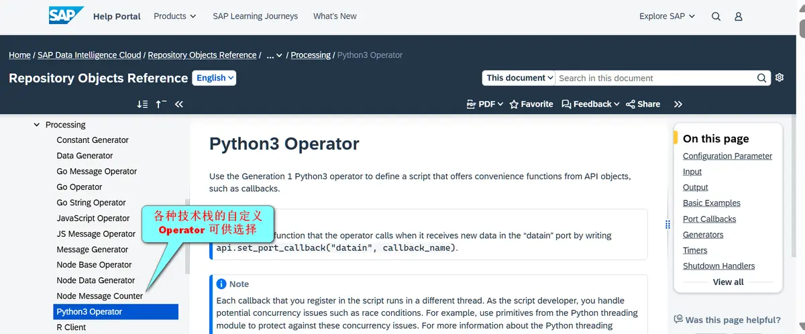Open the English language selector

click(x=215, y=78)
